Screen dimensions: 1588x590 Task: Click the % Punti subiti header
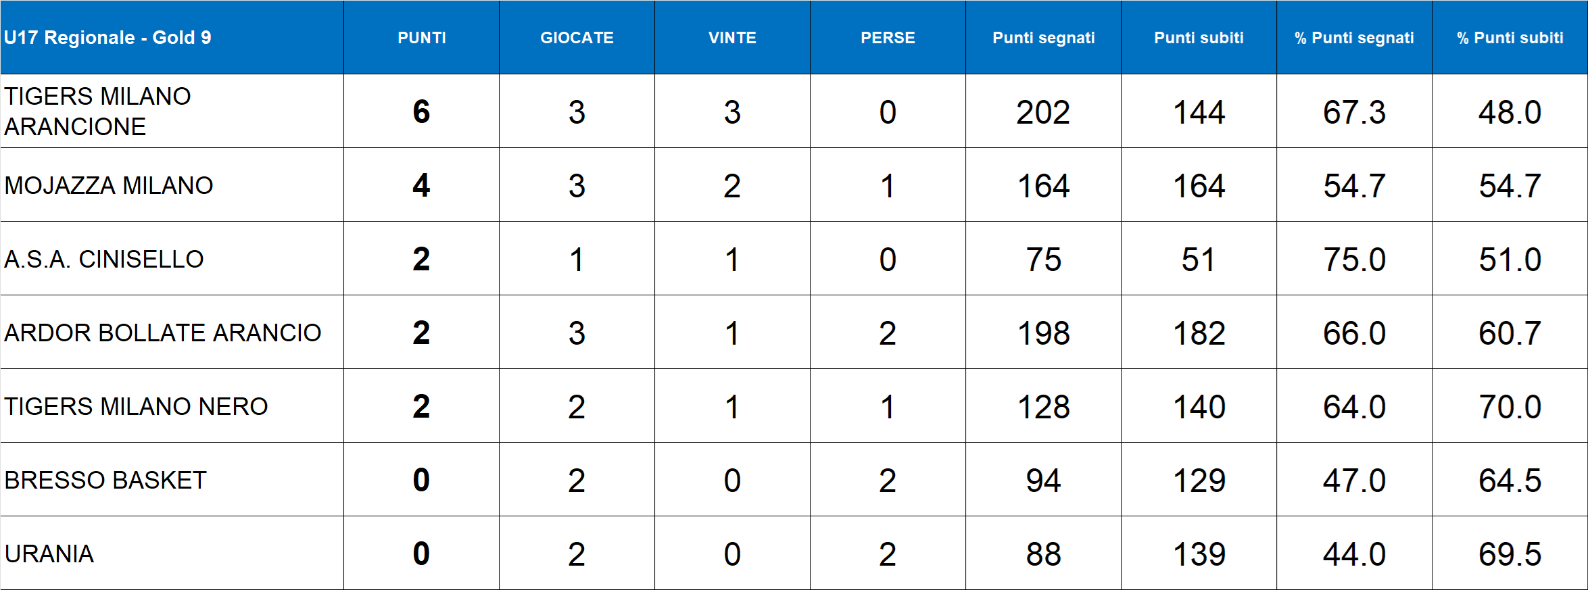coord(1510,38)
